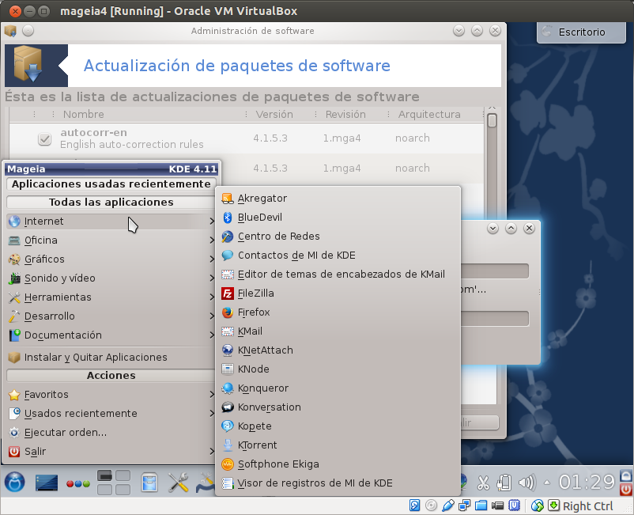Viewport: 634px width, 515px height.
Task: Click the battery power icon in the tray
Action: click(504, 482)
